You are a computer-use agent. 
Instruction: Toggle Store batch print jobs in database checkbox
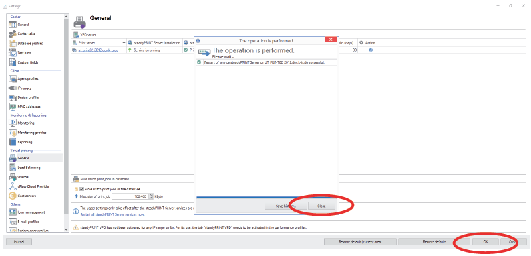[81, 189]
